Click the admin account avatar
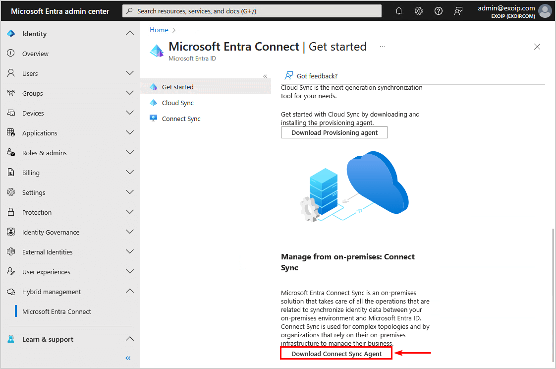Screen dimensions: 556x369 click(x=545, y=10)
